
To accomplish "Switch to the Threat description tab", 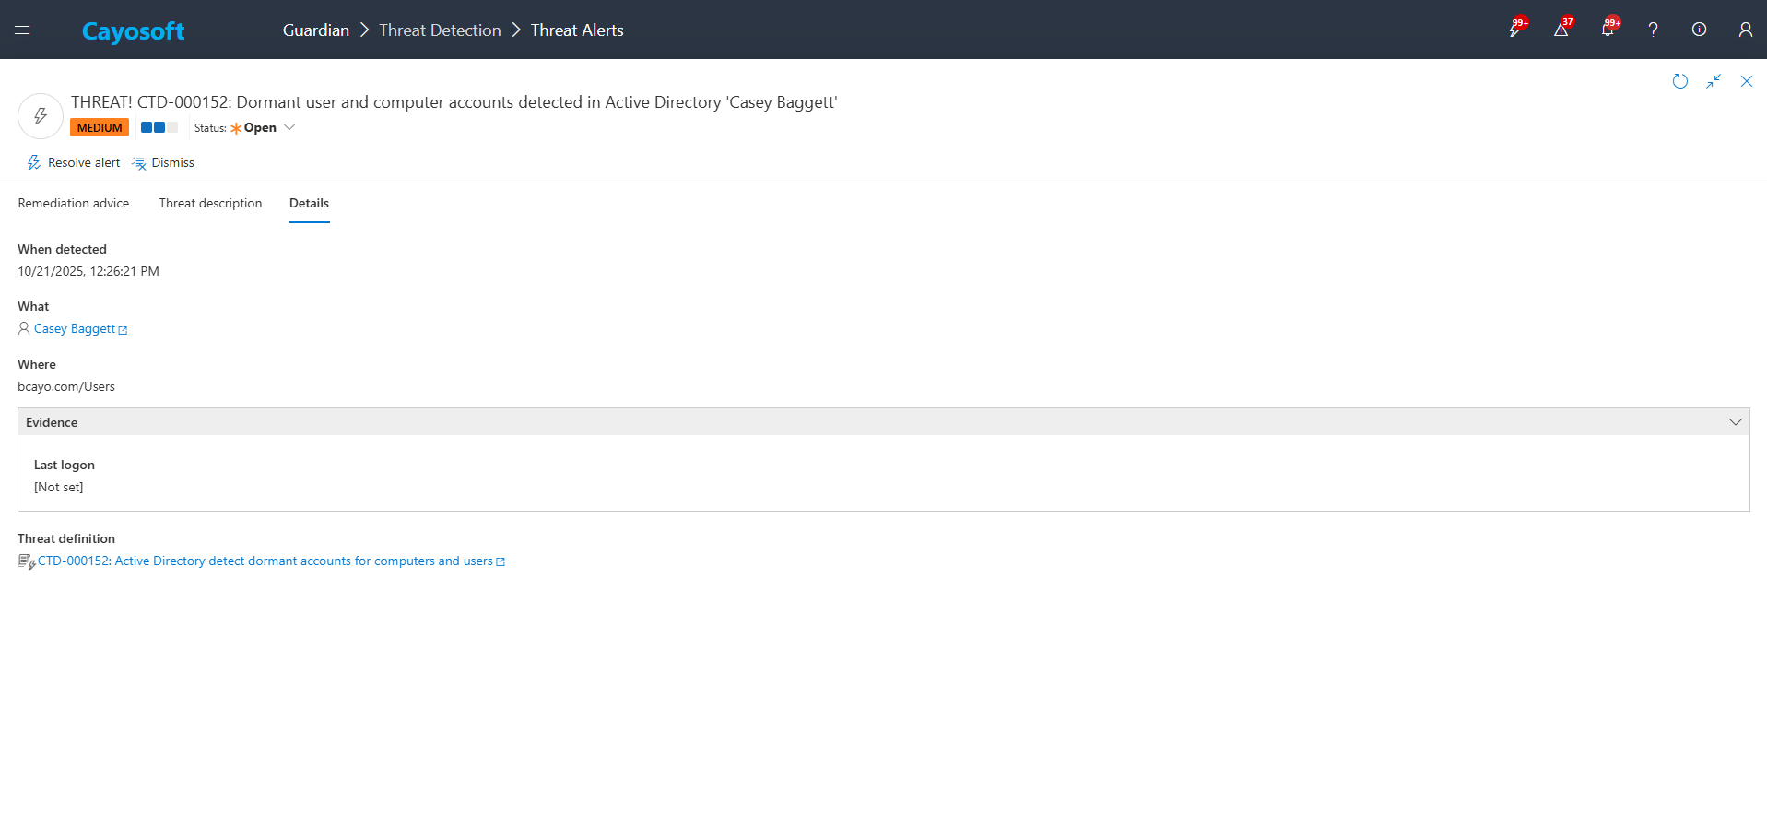I will pos(210,203).
